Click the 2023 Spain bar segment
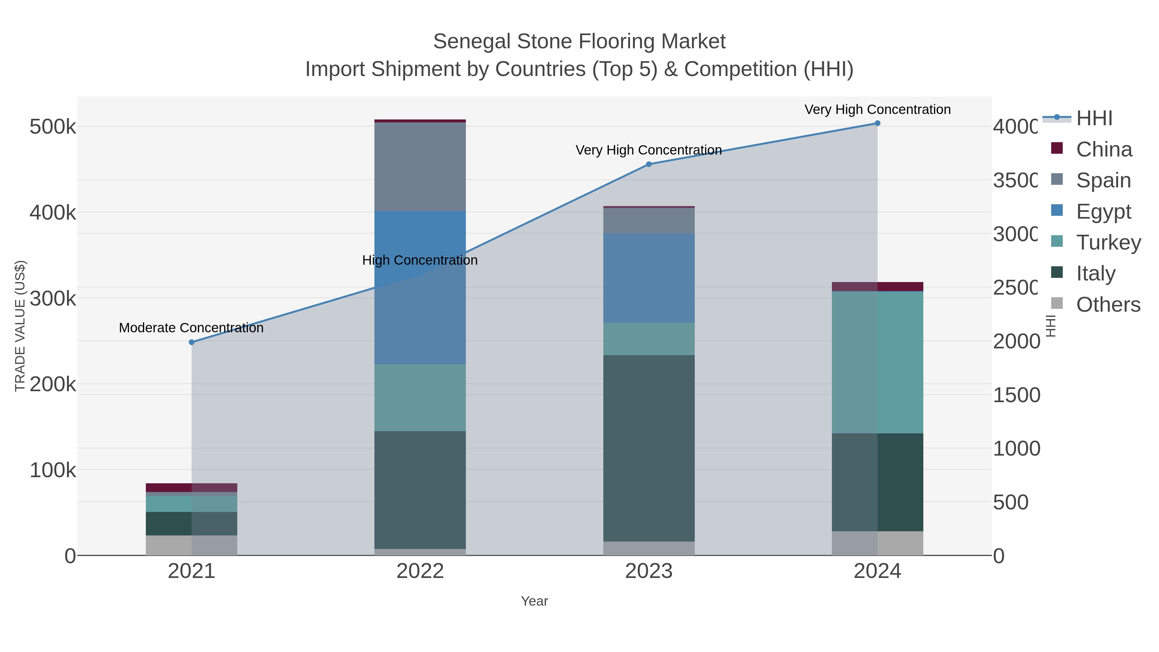This screenshot has width=1159, height=652. coord(649,221)
